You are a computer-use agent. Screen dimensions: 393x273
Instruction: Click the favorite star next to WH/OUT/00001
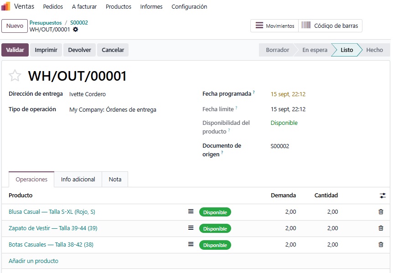[15, 75]
